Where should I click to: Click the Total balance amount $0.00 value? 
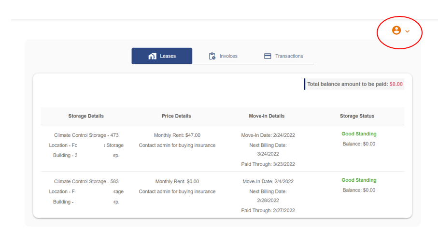coord(396,84)
